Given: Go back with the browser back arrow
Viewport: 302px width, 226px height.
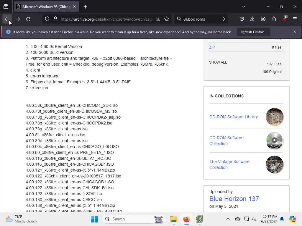Looking at the screenshot, I should (x=7, y=19).
